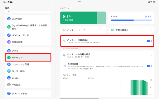Viewport: 159px width, 99px height.
Task: Click the 4月14日 date label on chart
Action: click(65, 78)
